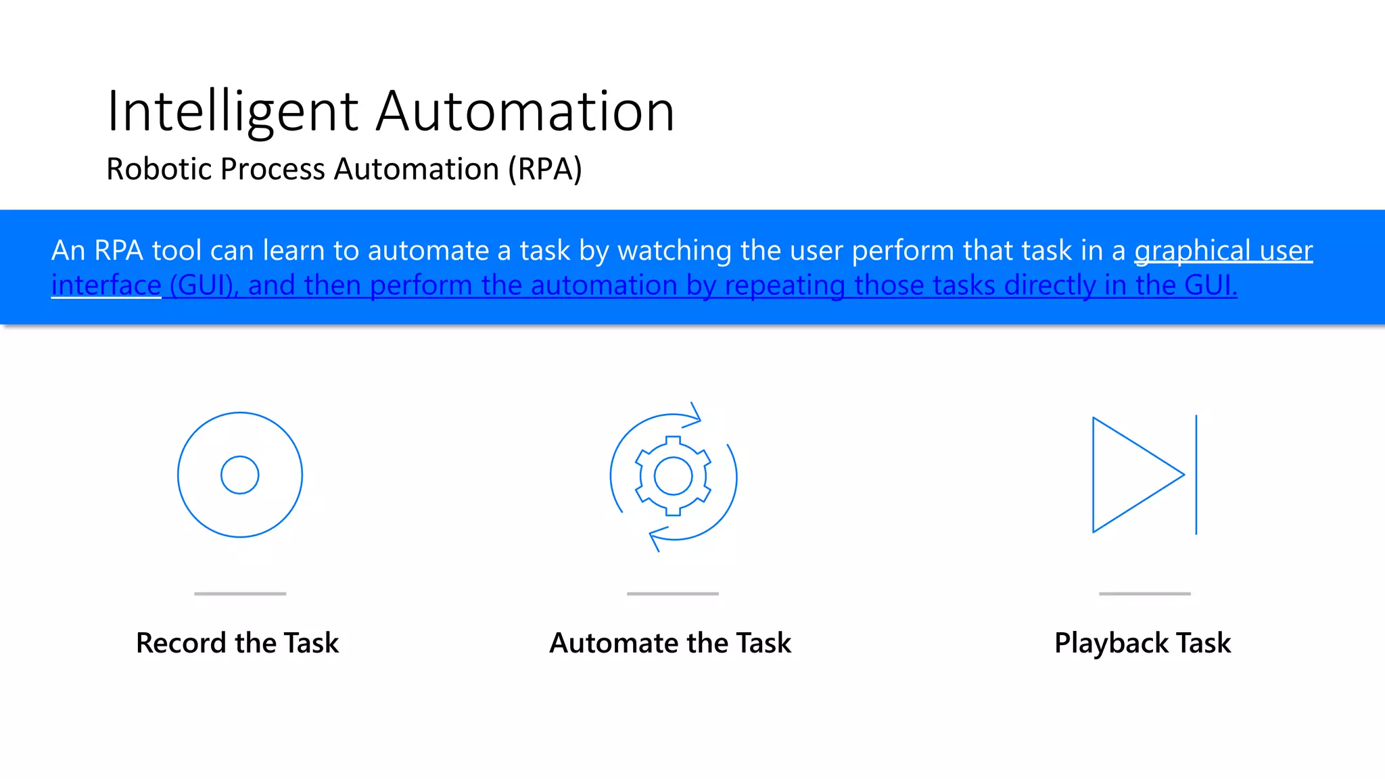
Task: Click the record disc icon
Action: tap(240, 475)
